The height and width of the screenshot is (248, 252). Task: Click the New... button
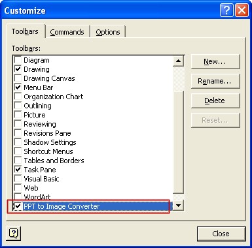[215, 62]
